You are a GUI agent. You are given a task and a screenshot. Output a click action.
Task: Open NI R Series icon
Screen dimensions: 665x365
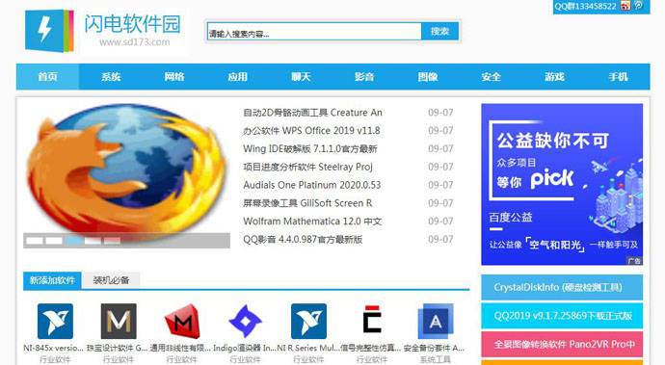[308, 321]
